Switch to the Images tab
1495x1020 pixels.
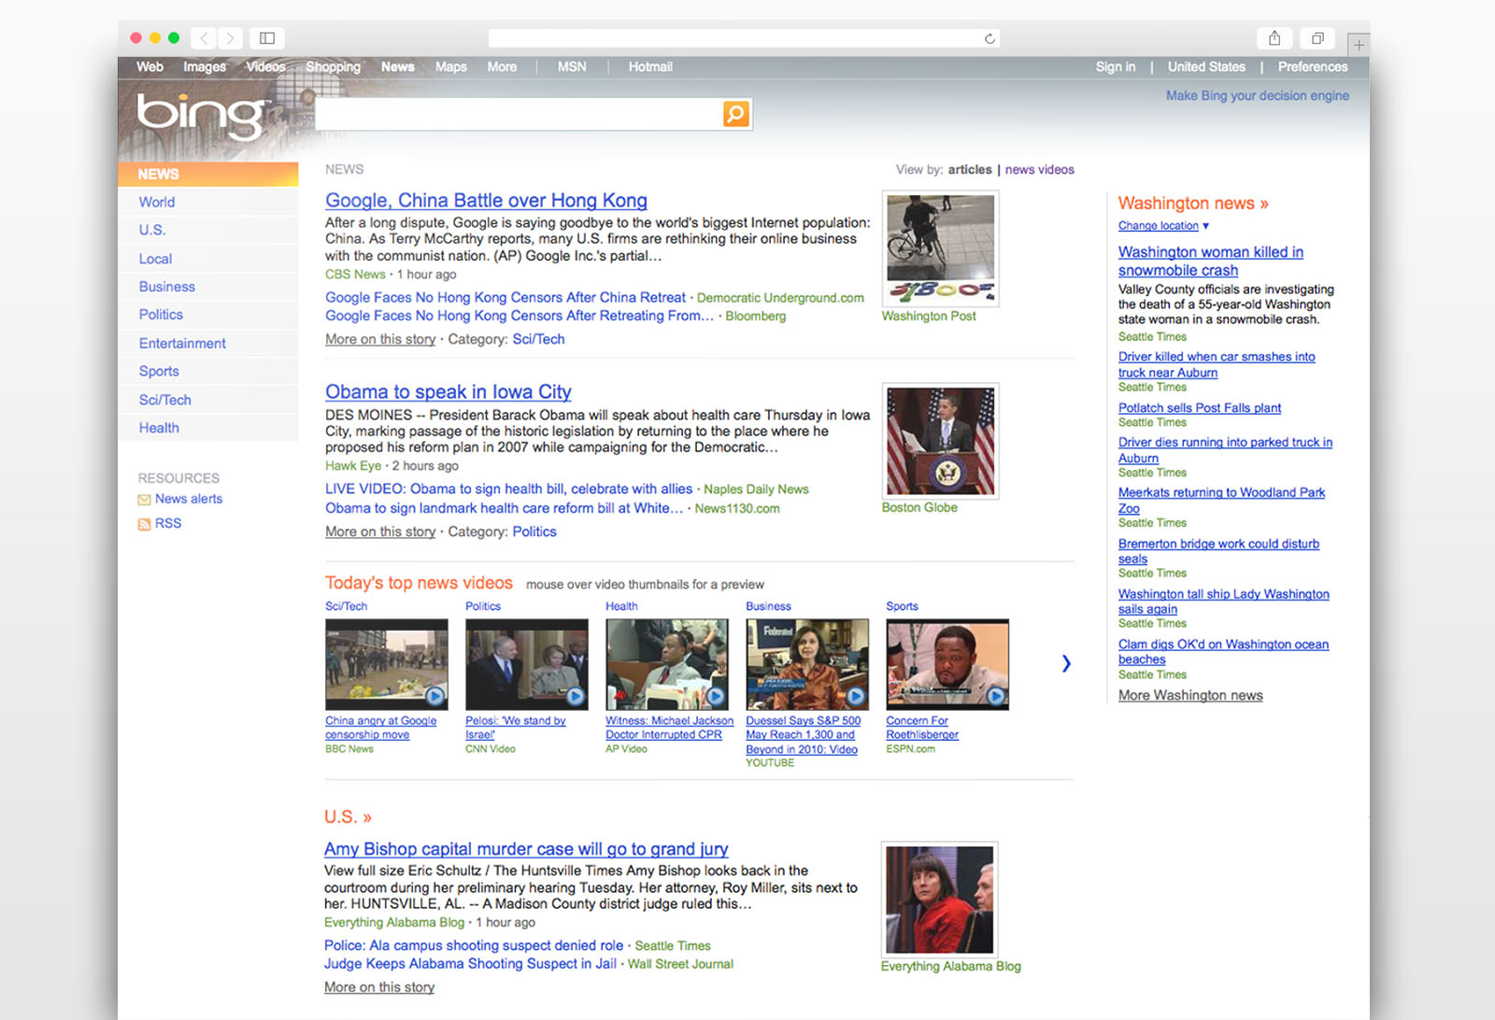(204, 66)
